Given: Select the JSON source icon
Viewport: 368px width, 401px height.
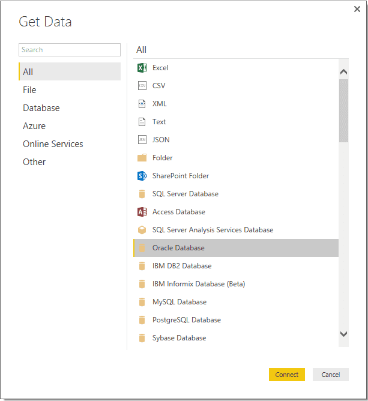Looking at the screenshot, I should tap(142, 140).
